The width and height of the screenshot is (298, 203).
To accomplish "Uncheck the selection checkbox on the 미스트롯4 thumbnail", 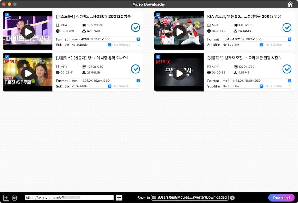I will (7, 15).
